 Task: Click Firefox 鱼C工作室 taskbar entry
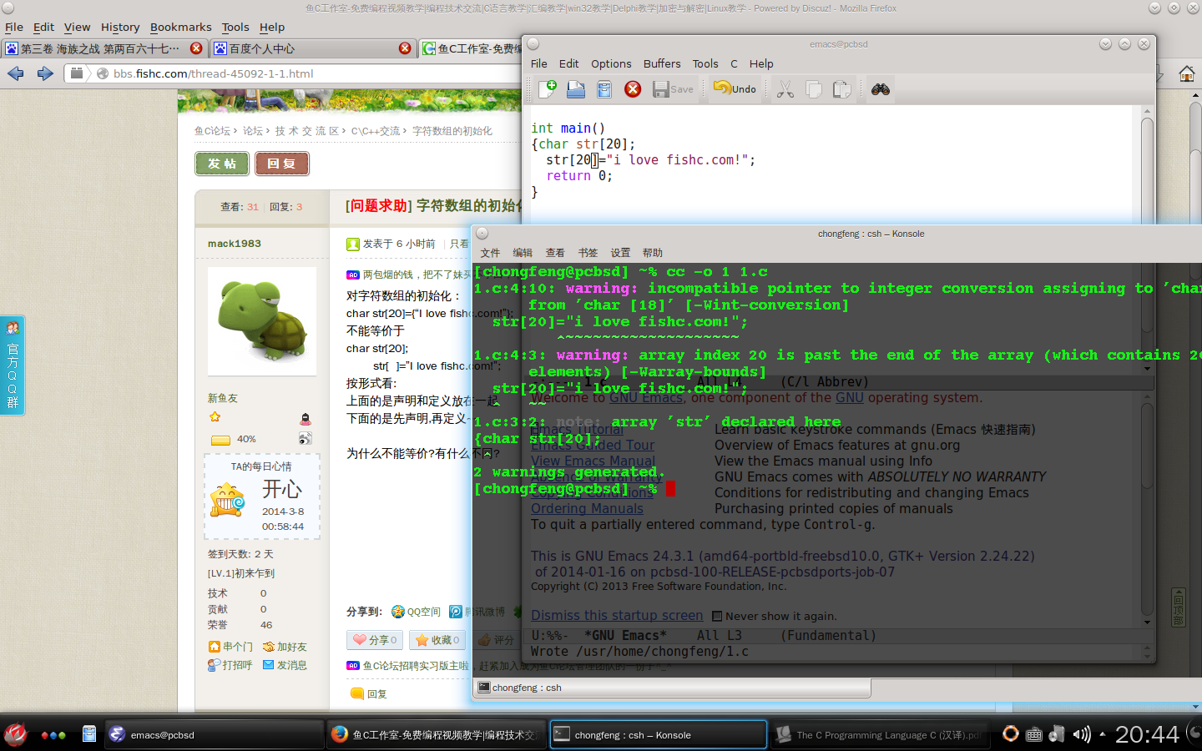(436, 735)
